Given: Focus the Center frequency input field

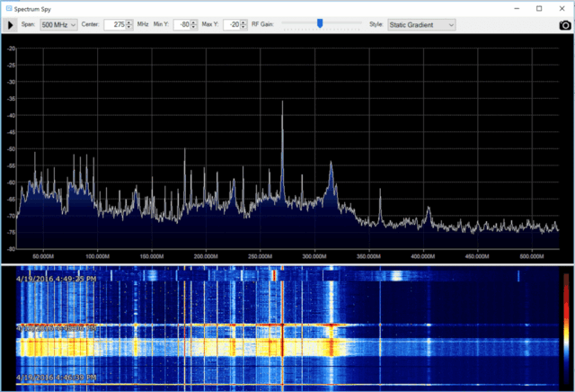Looking at the screenshot, I should [x=115, y=25].
